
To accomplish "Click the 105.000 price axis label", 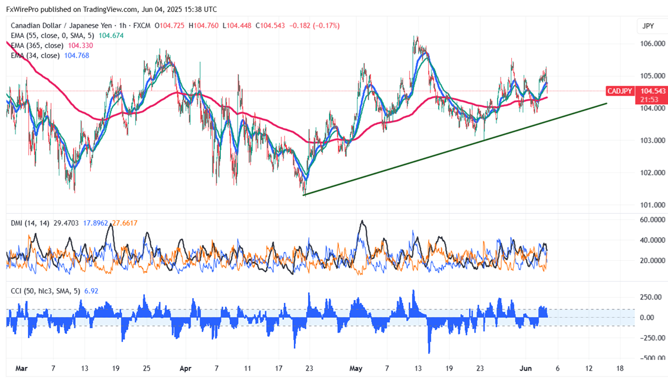I will click(652, 76).
